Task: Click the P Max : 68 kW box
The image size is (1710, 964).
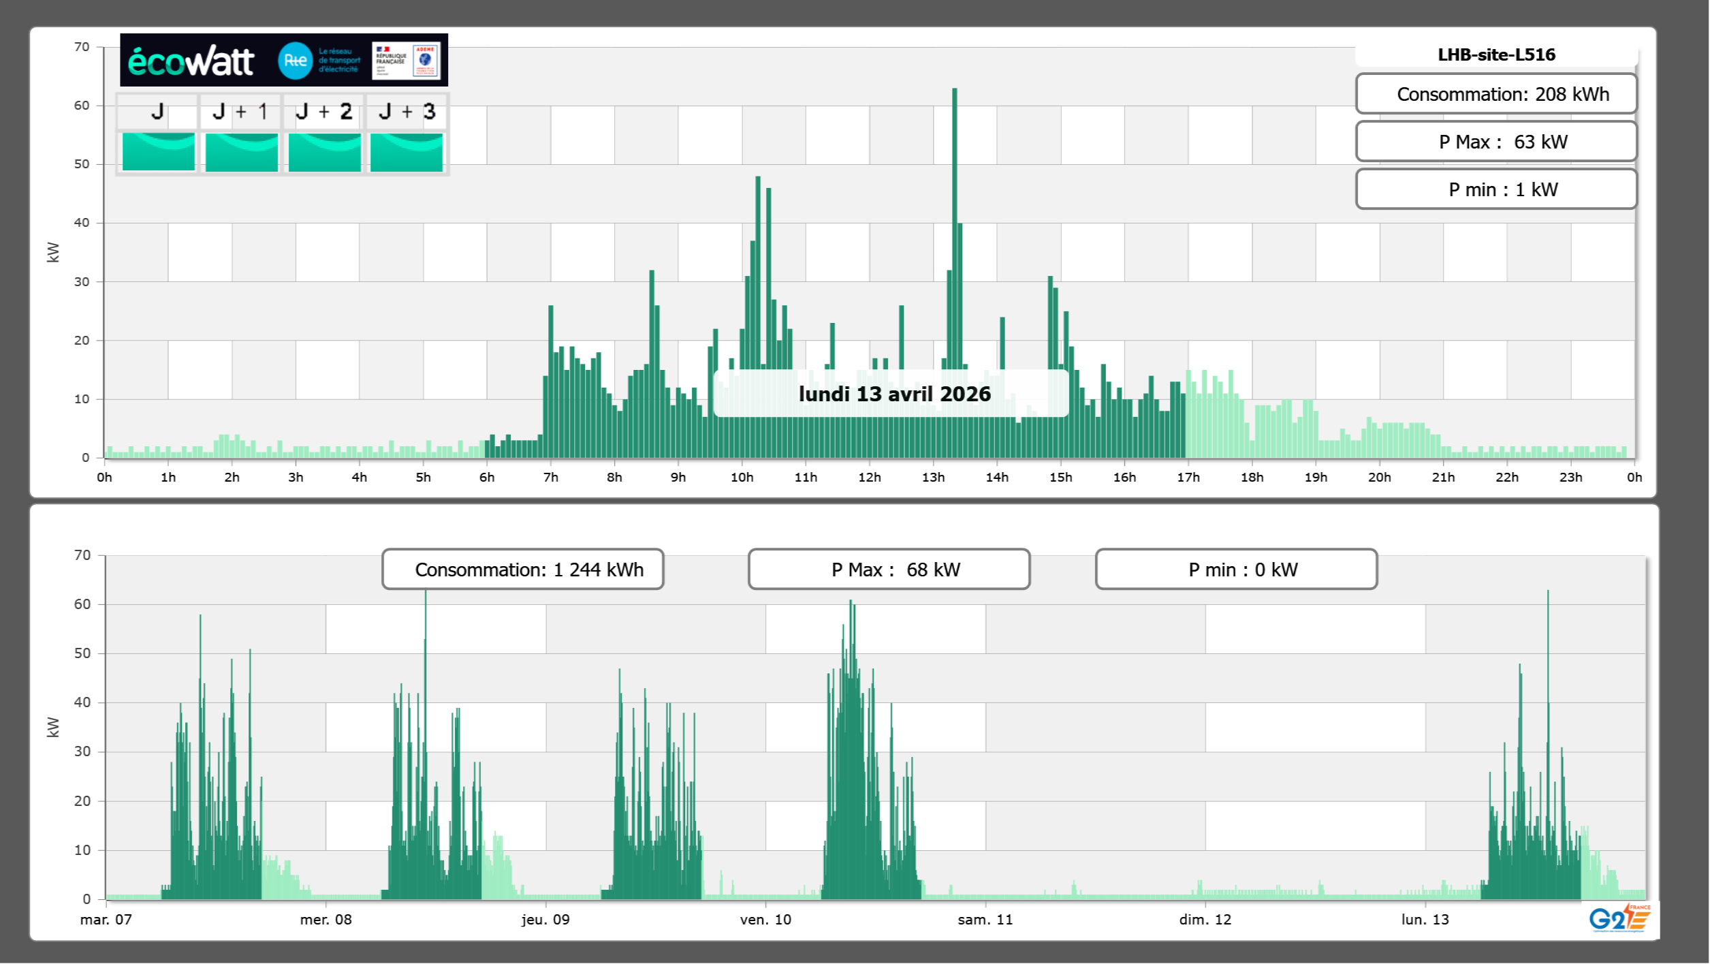Action: pos(889,570)
